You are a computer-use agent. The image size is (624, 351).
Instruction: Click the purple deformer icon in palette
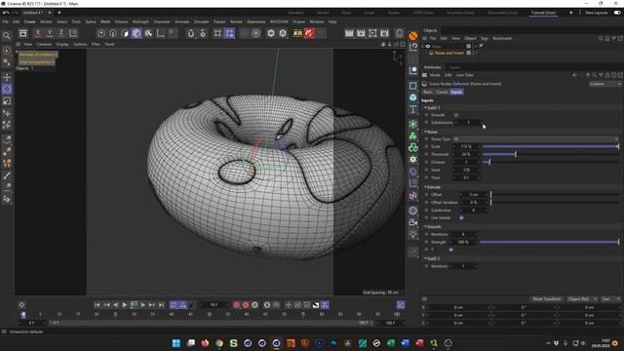click(413, 172)
